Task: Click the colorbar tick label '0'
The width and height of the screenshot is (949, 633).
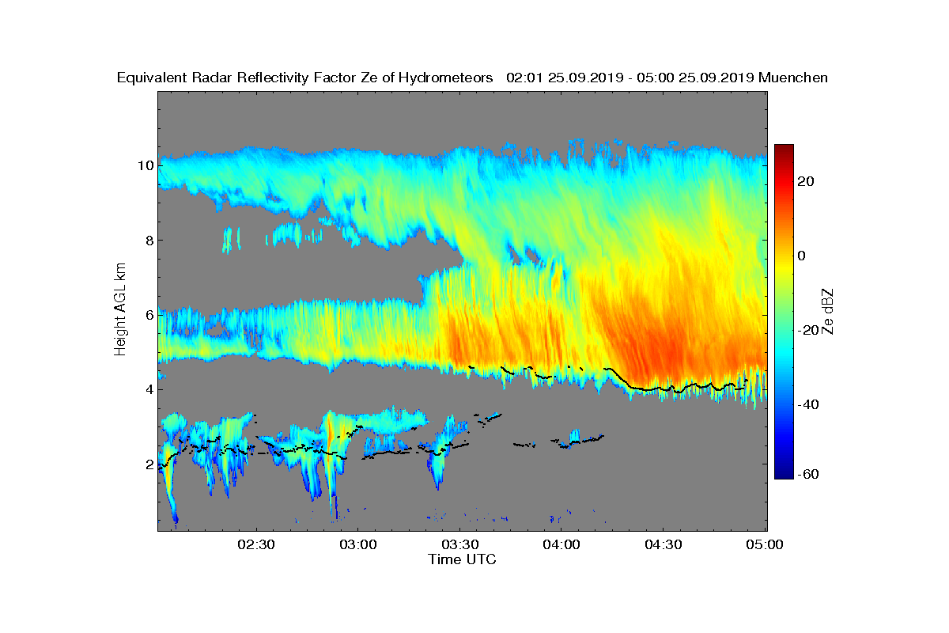Action: 802,256
